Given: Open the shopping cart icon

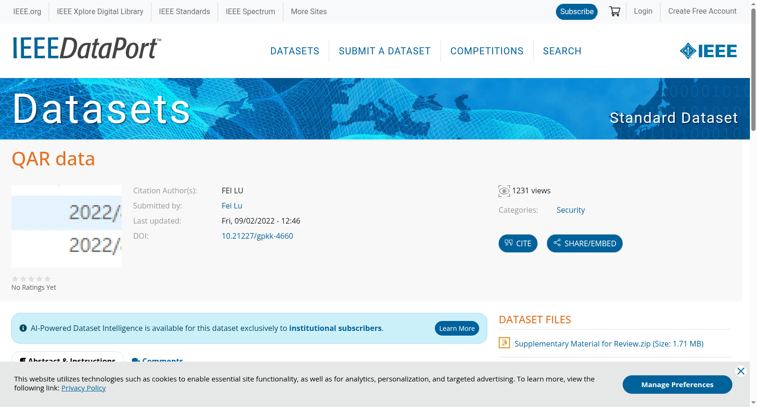Looking at the screenshot, I should [x=615, y=11].
